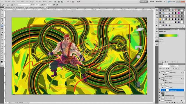Image resolution: width=186 pixels, height=104 pixels.
Task: Open the layer Opacity slider dropdown
Action: (x=179, y=66)
